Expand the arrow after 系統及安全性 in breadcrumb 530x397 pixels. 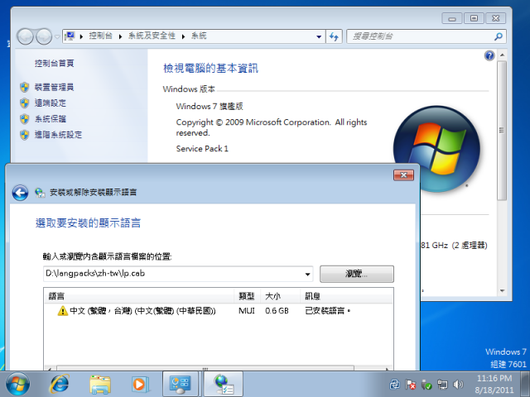click(x=183, y=36)
